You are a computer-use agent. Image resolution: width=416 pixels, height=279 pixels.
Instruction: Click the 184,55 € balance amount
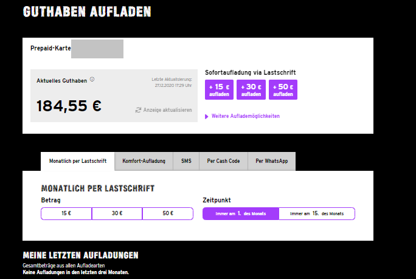[x=69, y=106]
